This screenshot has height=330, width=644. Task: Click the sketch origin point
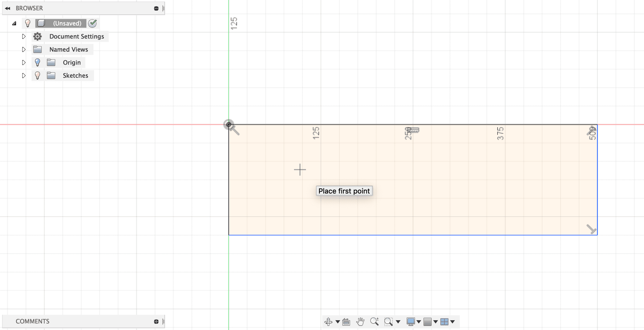click(x=229, y=124)
